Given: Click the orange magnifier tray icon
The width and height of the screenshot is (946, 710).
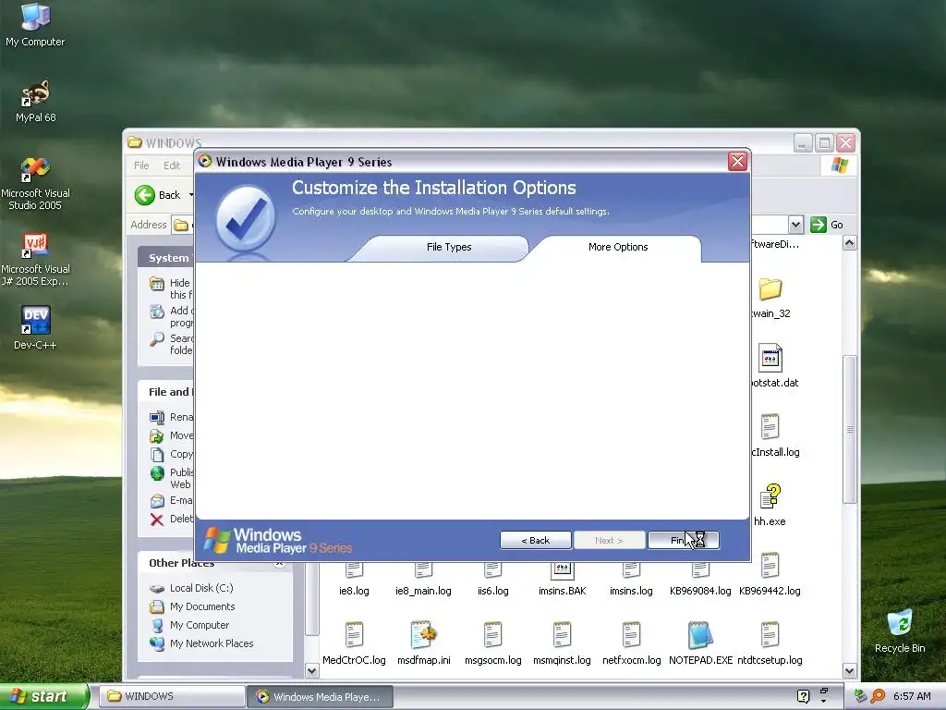Looking at the screenshot, I should coord(878,696).
